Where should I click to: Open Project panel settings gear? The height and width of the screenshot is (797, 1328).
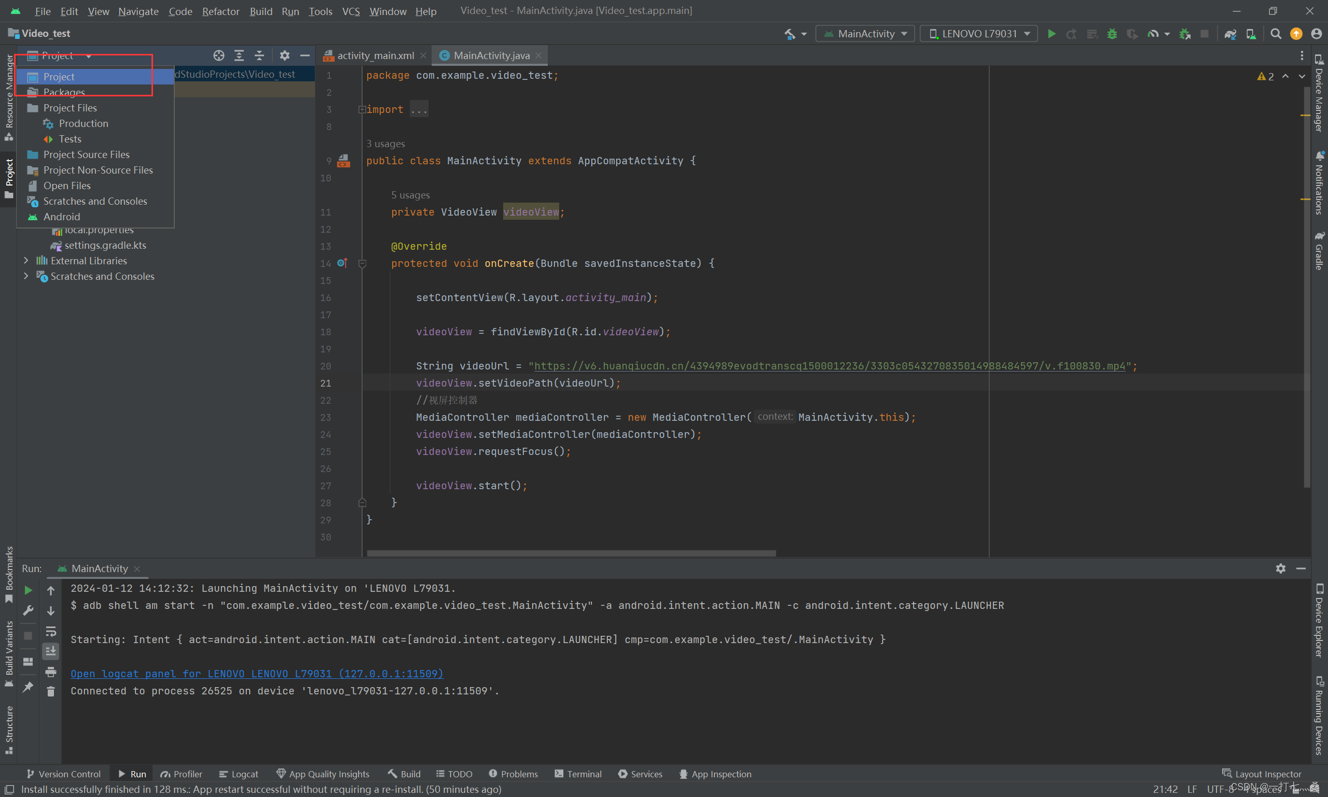284,55
